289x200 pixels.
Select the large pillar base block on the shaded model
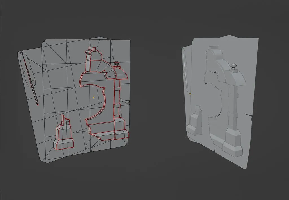point(232,142)
